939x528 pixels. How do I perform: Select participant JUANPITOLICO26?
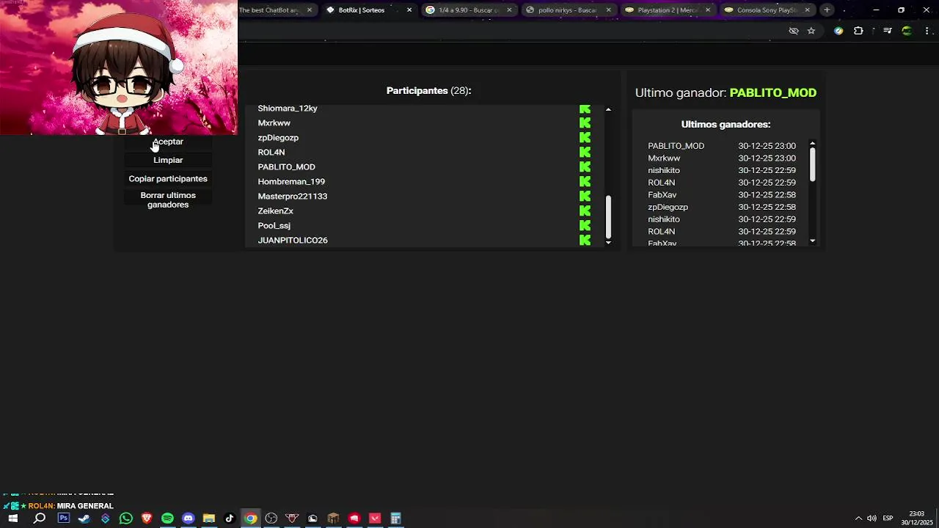click(x=293, y=240)
